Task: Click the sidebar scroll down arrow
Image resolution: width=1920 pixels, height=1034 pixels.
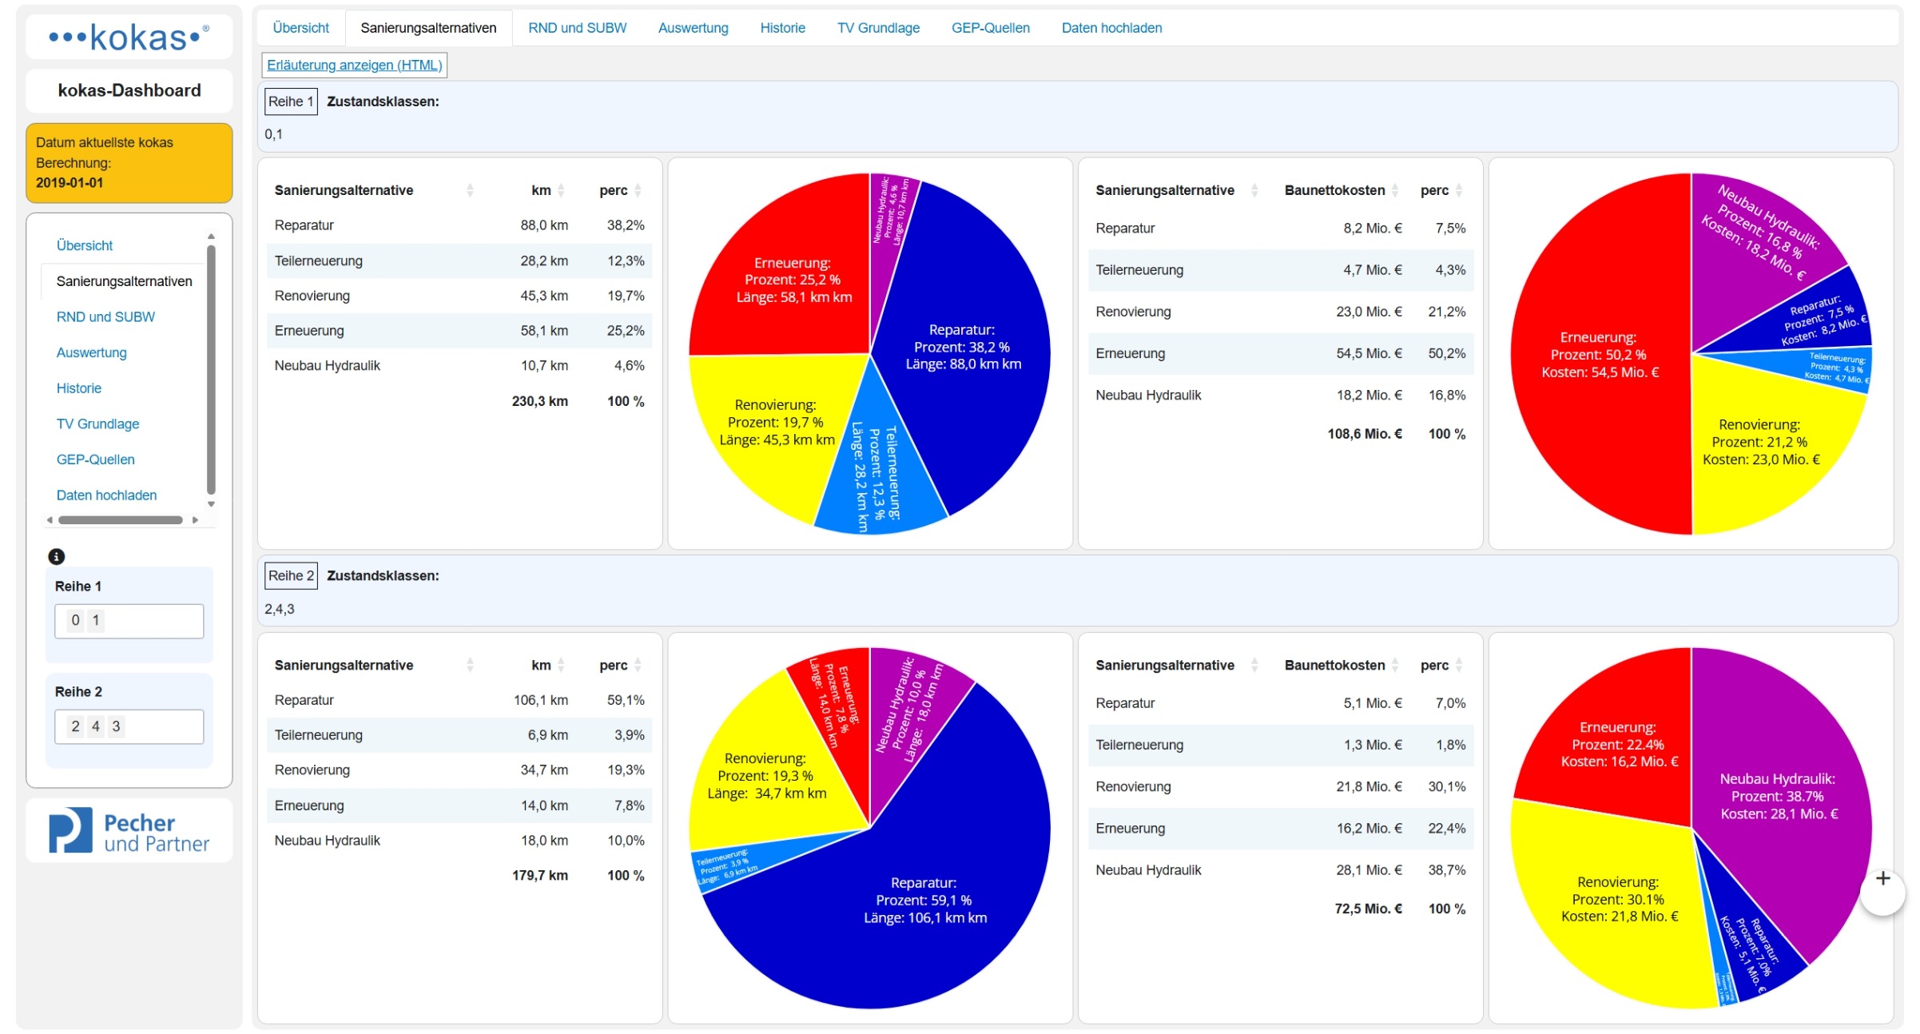Action: pyautogui.click(x=211, y=504)
